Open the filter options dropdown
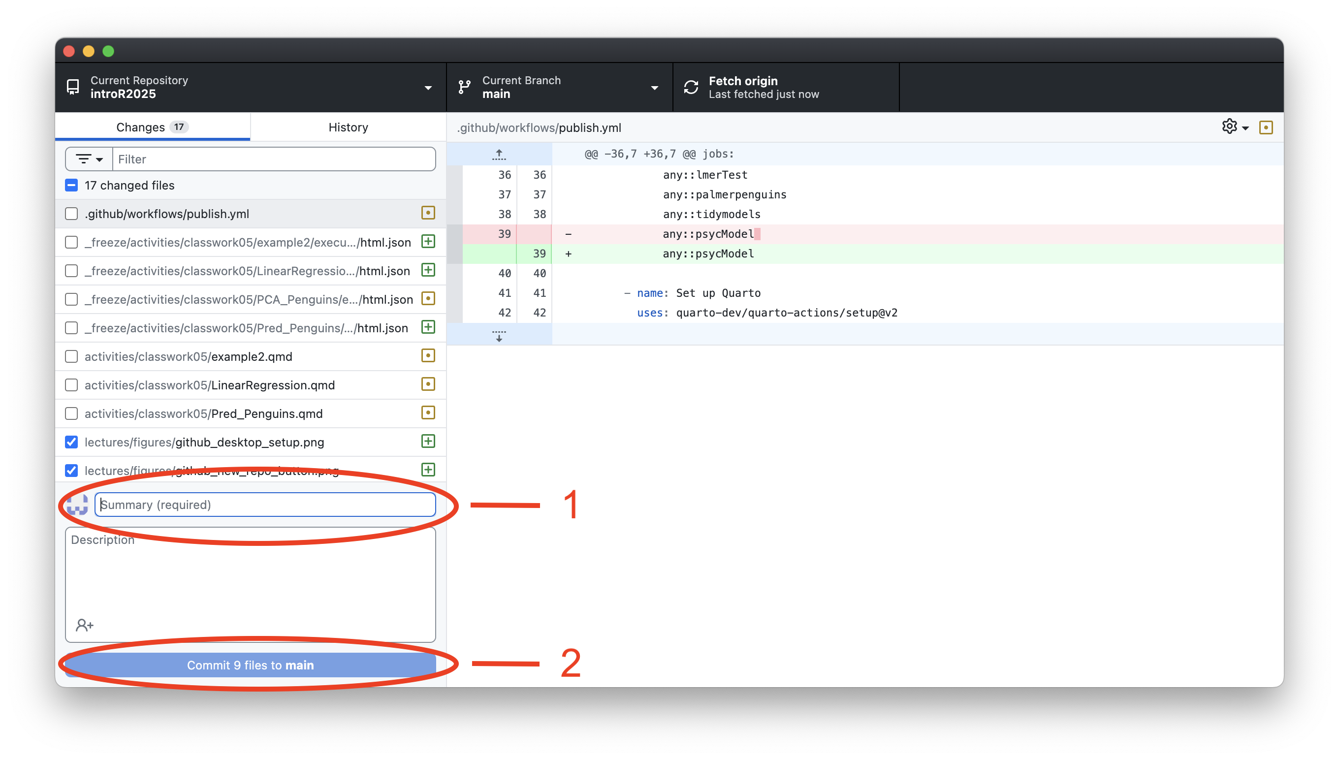Screen dimensions: 1339x760 coord(89,159)
